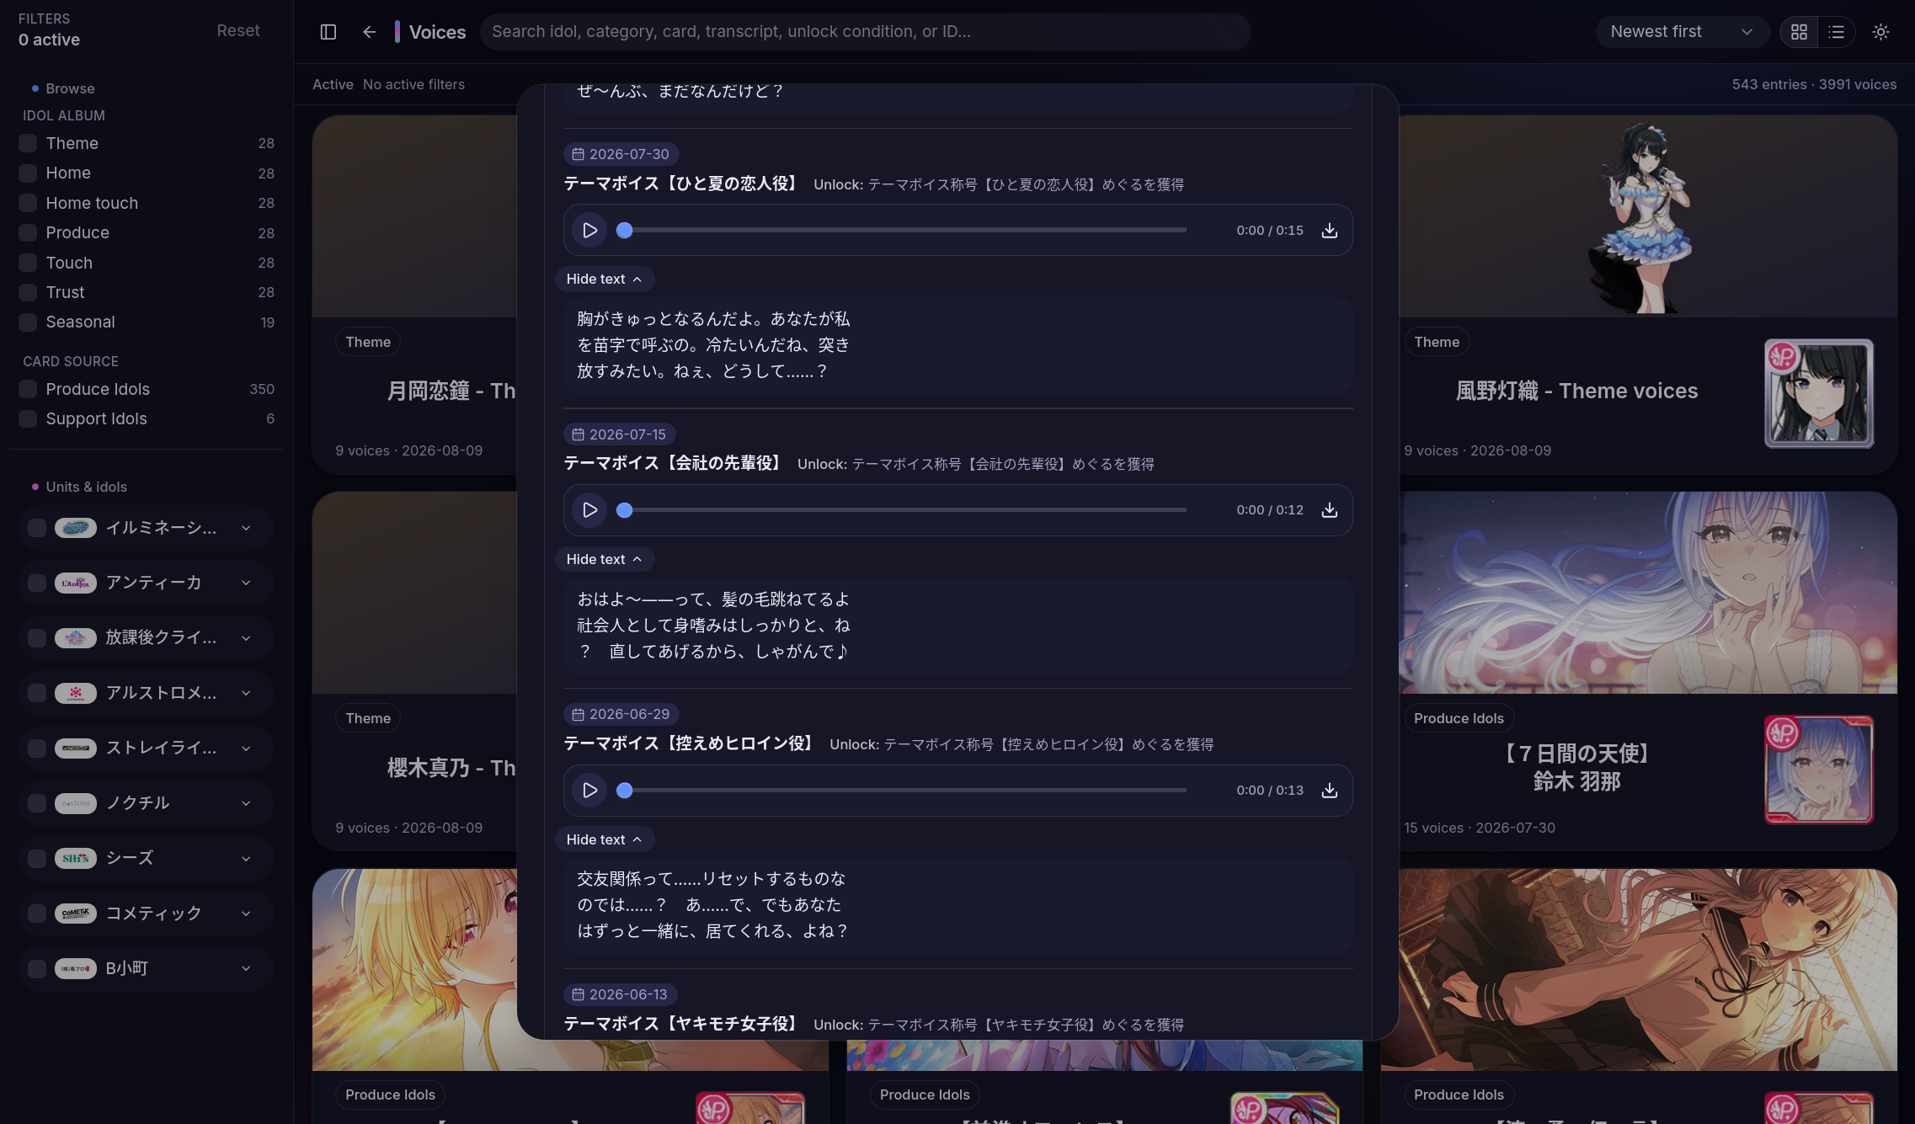The image size is (1915, 1124).
Task: Tick the Trust filter checkbox
Action: coord(28,292)
